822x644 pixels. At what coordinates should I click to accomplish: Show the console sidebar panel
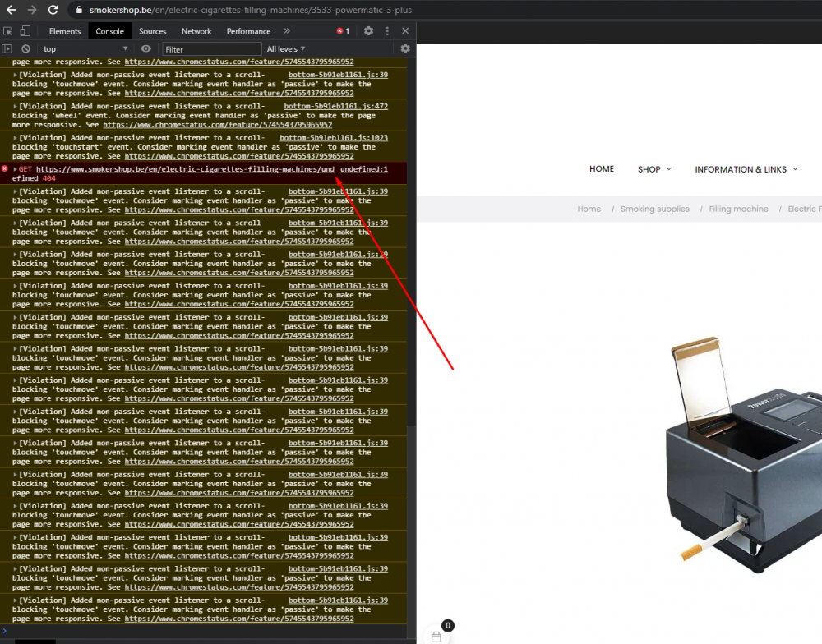pyautogui.click(x=8, y=48)
